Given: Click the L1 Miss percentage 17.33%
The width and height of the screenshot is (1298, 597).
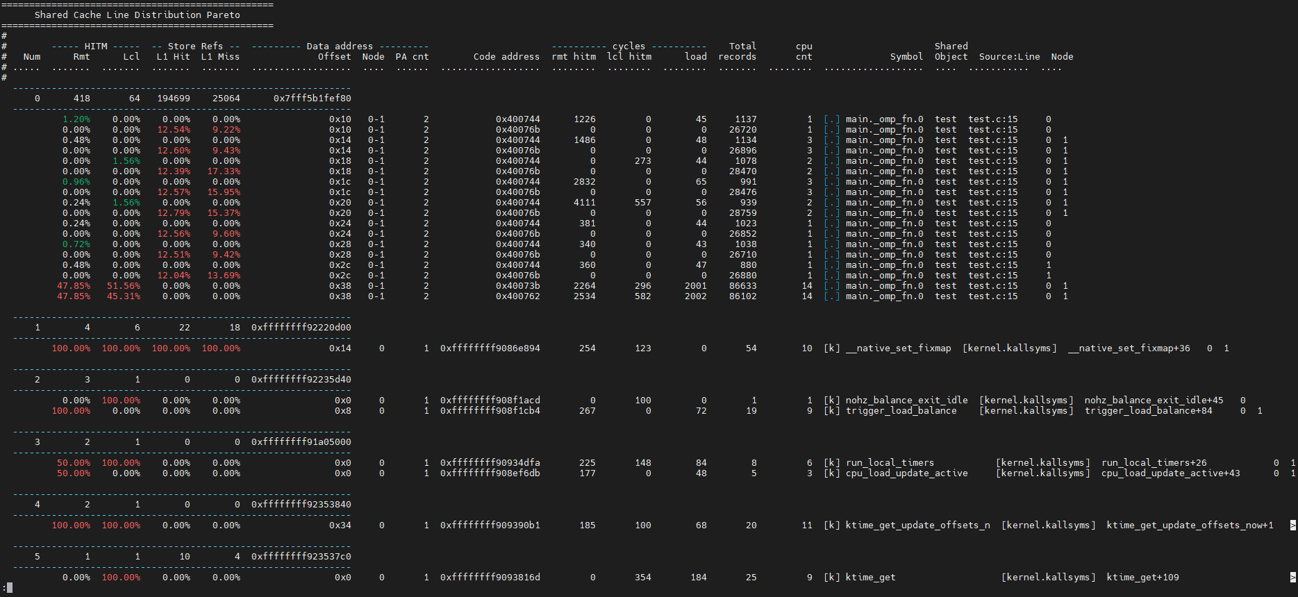Looking at the screenshot, I should [x=224, y=171].
